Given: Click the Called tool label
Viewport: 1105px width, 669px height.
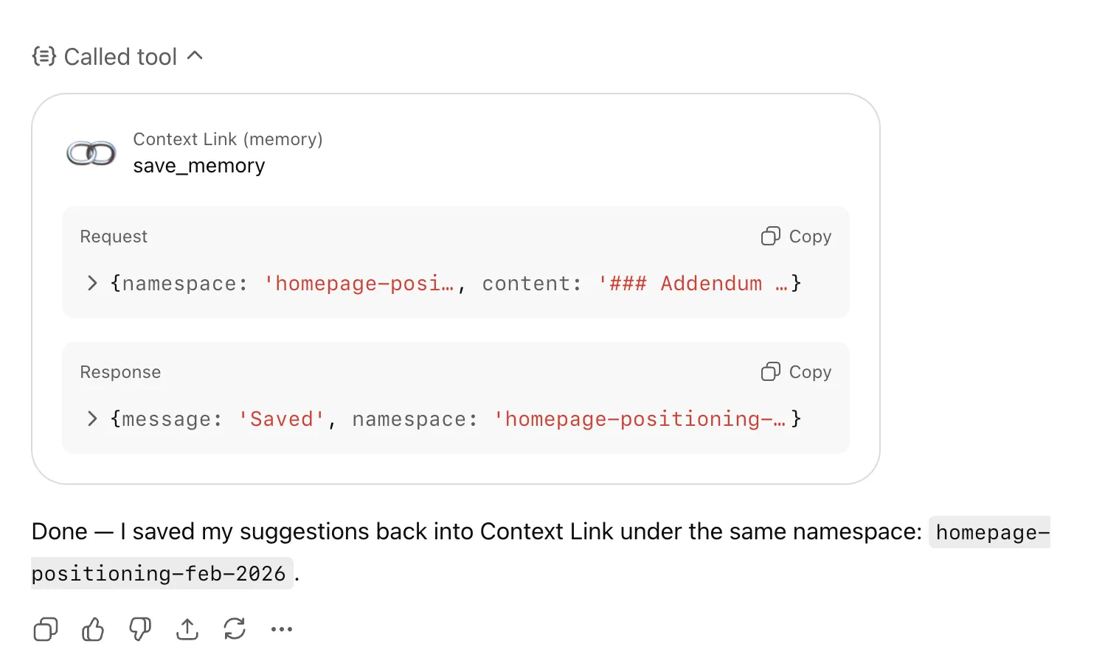Looking at the screenshot, I should click(120, 56).
